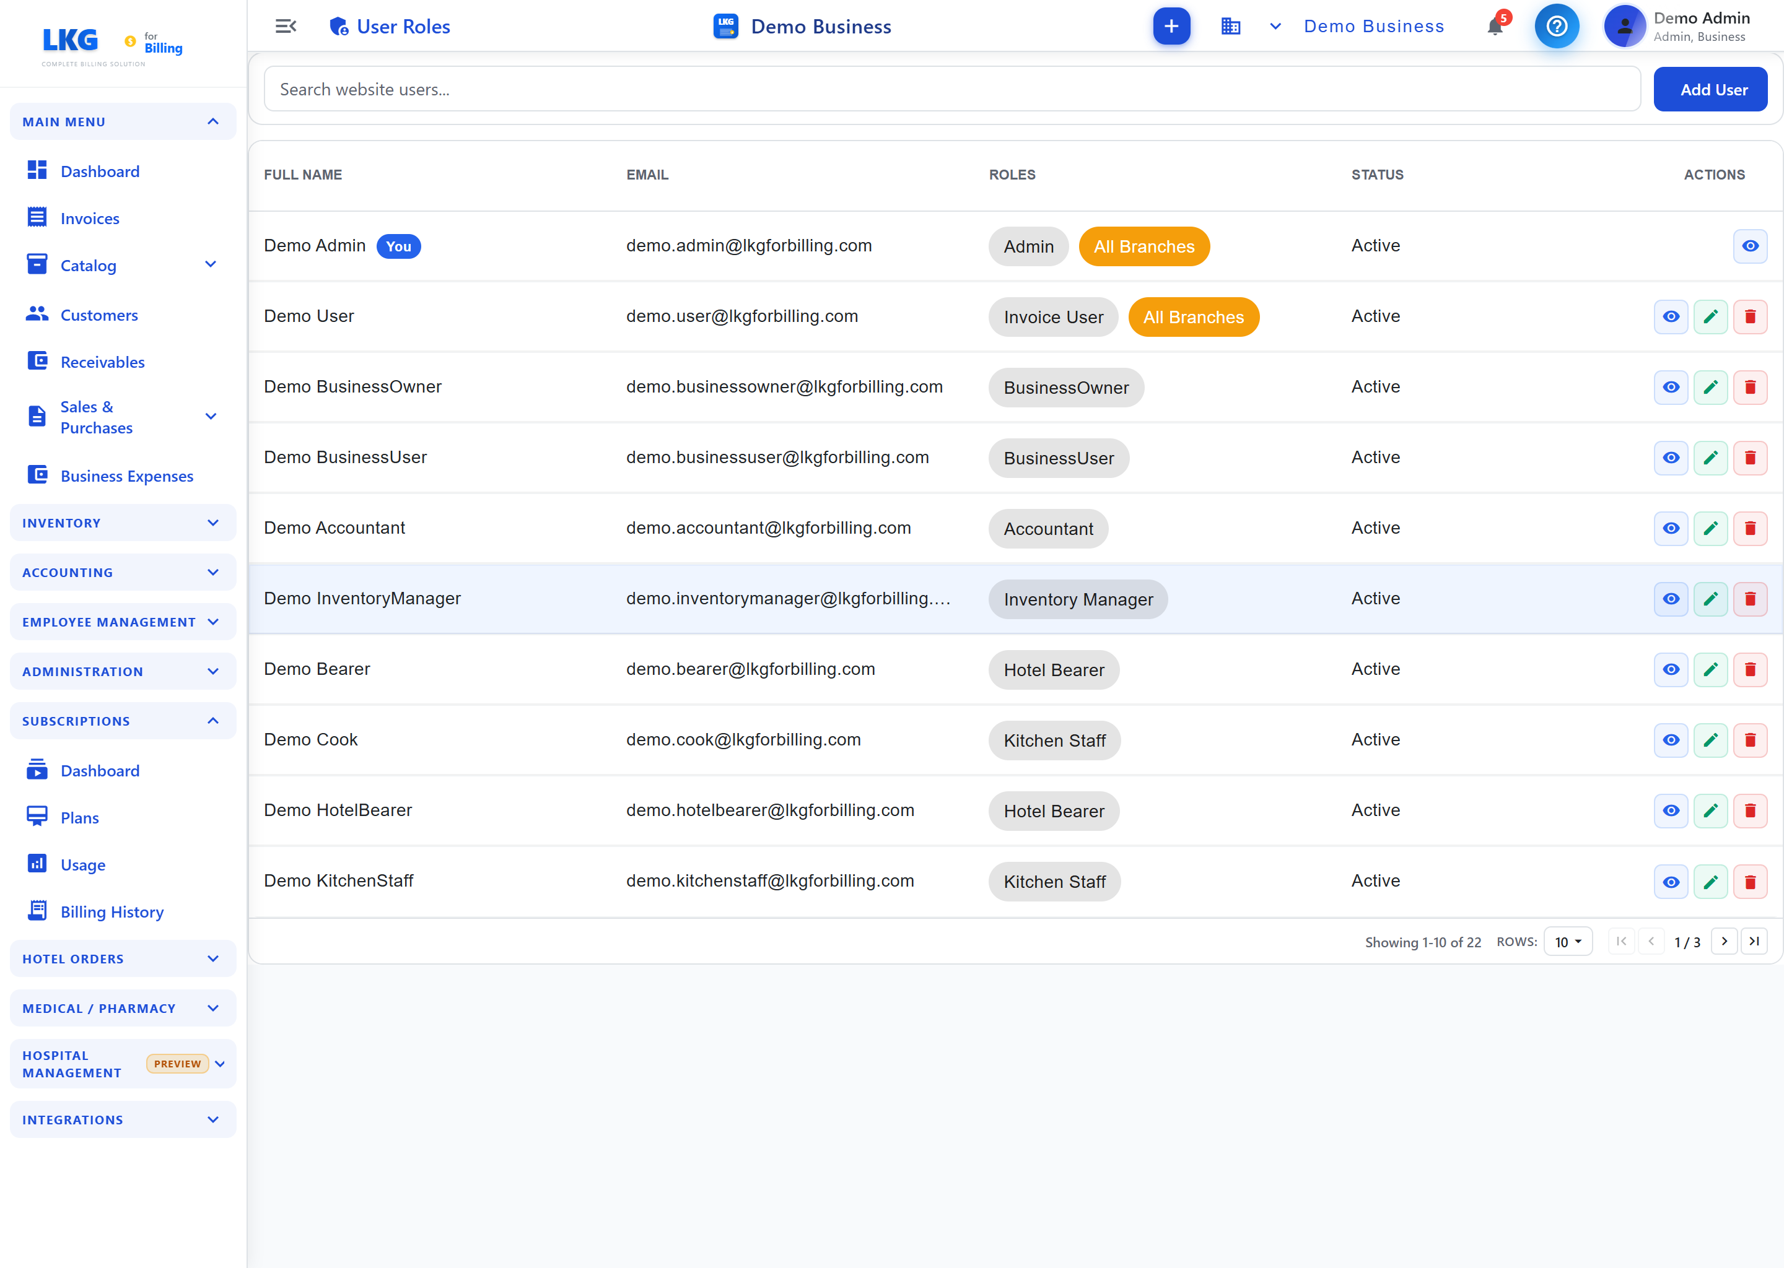The image size is (1784, 1268).
Task: Edit Demo BusinessOwner user
Action: (1710, 387)
